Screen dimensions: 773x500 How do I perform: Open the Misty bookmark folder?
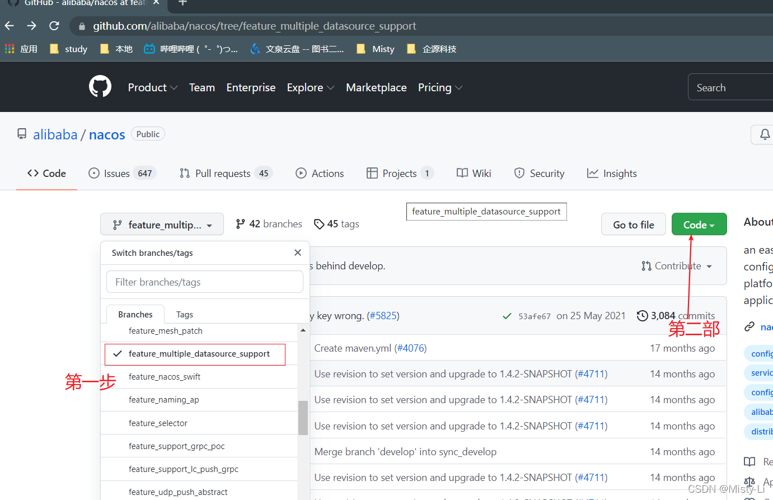pos(376,49)
